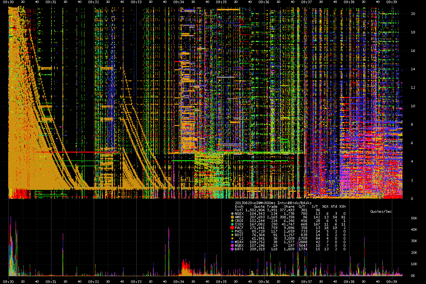
Task: Select the %Td column header
Action: (x=334, y=206)
